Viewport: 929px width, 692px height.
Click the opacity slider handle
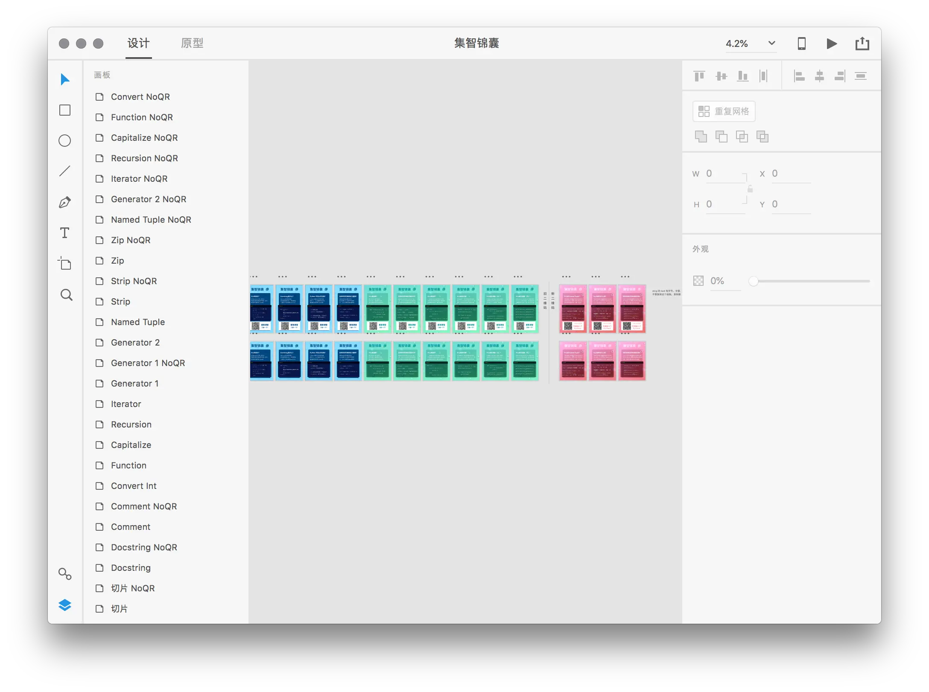[x=754, y=281]
